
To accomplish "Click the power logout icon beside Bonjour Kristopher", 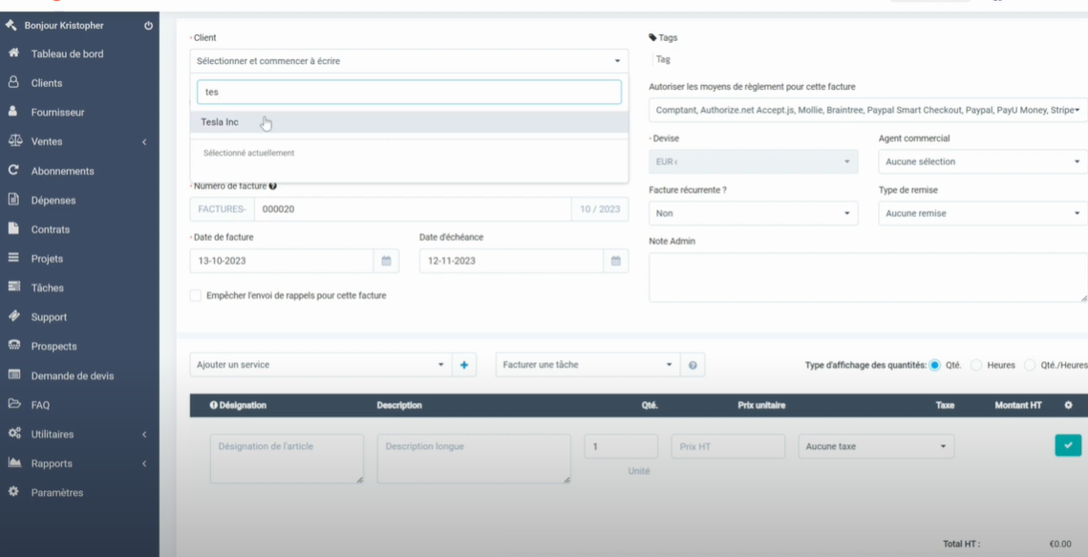I will coord(148,26).
